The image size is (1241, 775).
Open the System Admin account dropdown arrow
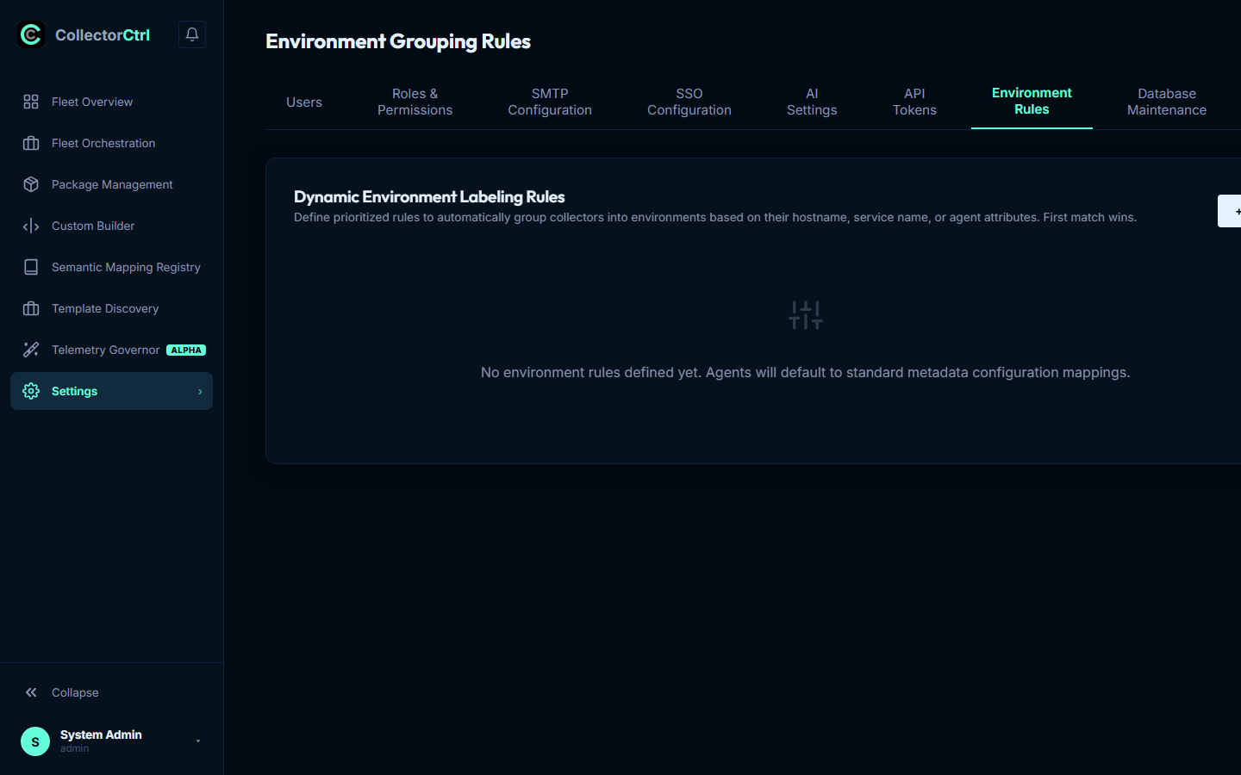[x=198, y=741]
